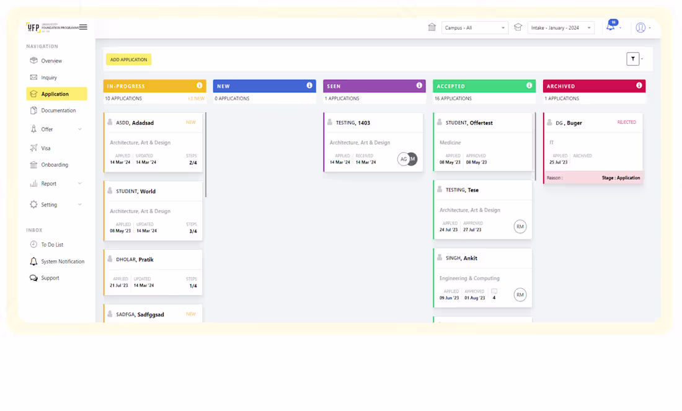Click RM avatar on Testing Tese card

click(520, 227)
